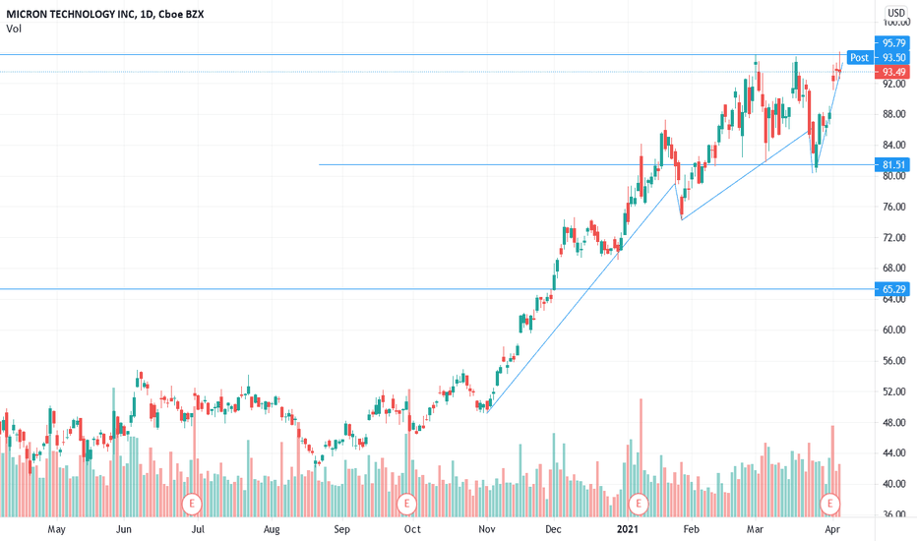This screenshot has height=541, width=917.
Task: Click the 72.00 price axis value
Action: 893,237
